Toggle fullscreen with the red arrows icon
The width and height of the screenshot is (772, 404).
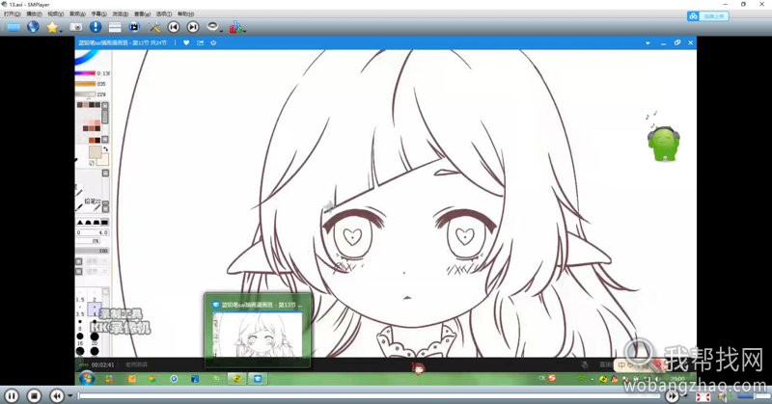point(703,396)
